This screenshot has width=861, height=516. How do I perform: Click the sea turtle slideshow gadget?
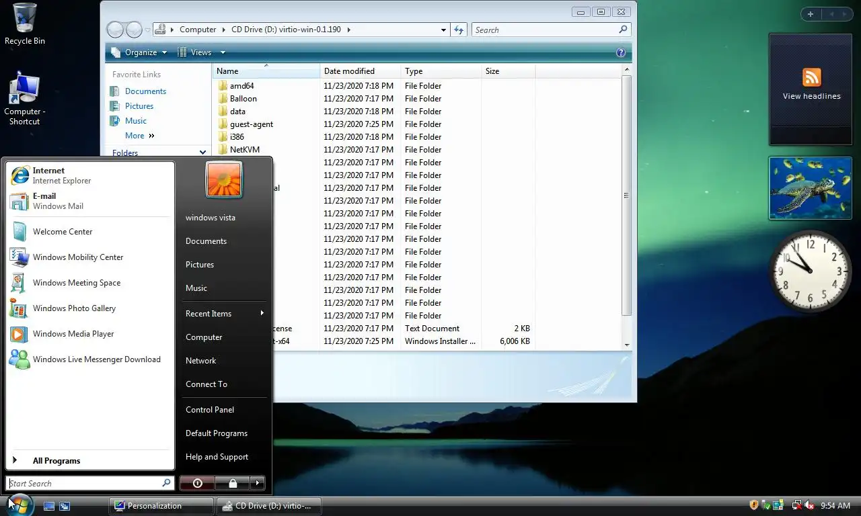click(x=811, y=189)
